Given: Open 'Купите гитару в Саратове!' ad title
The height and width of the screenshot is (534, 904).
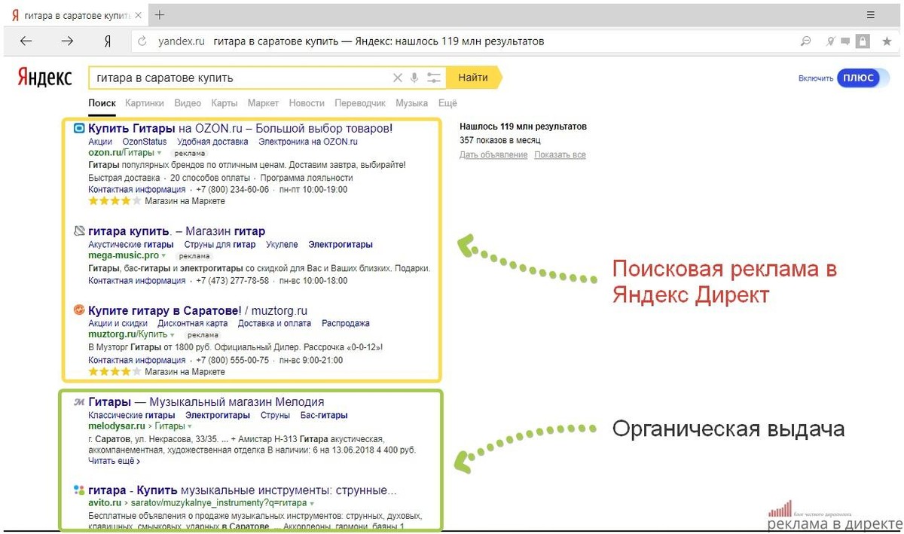Looking at the screenshot, I should click(x=197, y=310).
